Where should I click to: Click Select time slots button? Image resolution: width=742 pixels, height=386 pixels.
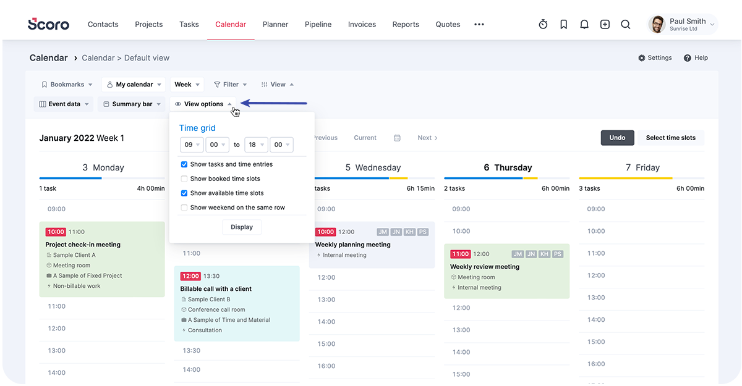point(671,138)
